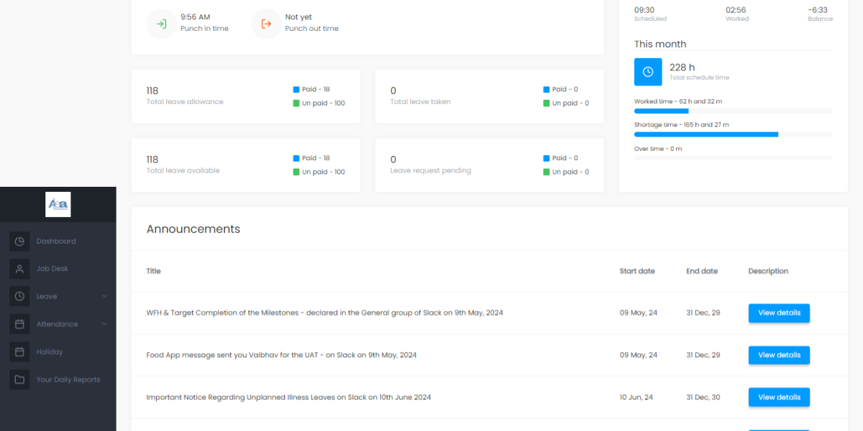Open the Dashboard menu item
Viewport: 863px width, 431px height.
pyautogui.click(x=56, y=241)
